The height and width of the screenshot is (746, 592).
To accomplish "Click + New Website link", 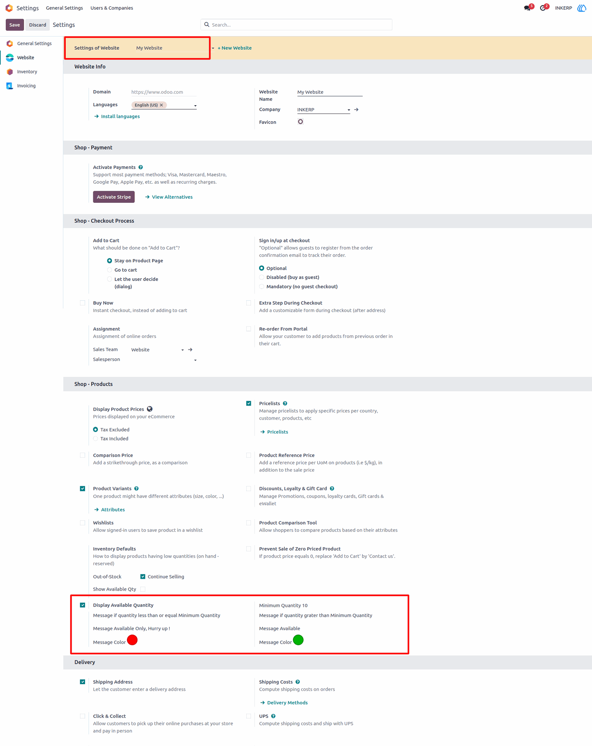I will tap(235, 48).
